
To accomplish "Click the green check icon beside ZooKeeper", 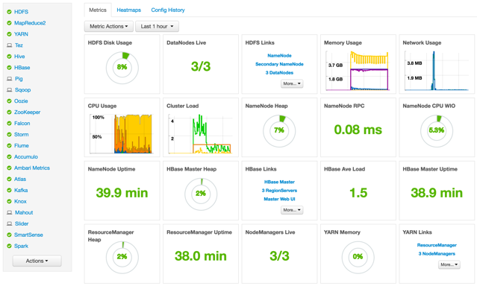I will (x=9, y=112).
